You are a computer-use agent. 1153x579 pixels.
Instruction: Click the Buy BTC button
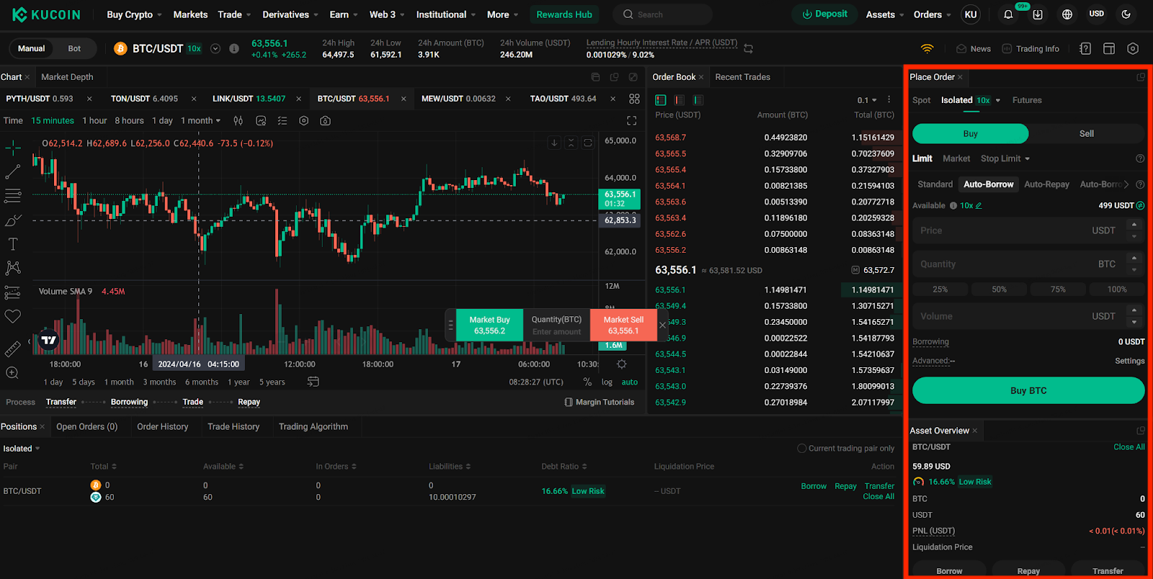[x=1028, y=390]
